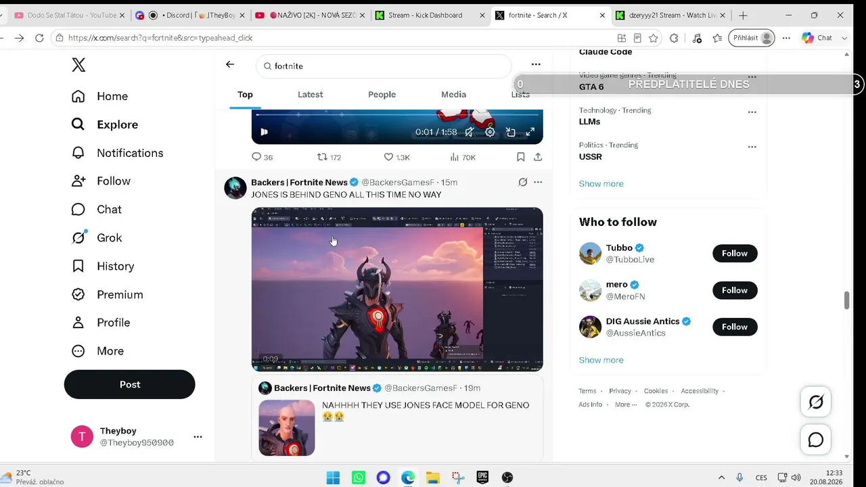Screen dimensions: 866x487
Task: Open Notifications in the sidebar
Action: point(117,153)
